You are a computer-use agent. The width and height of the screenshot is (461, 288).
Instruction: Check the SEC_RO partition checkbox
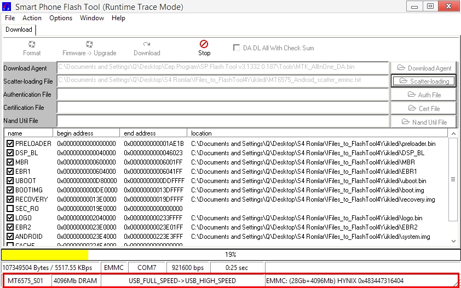[x=10, y=209]
